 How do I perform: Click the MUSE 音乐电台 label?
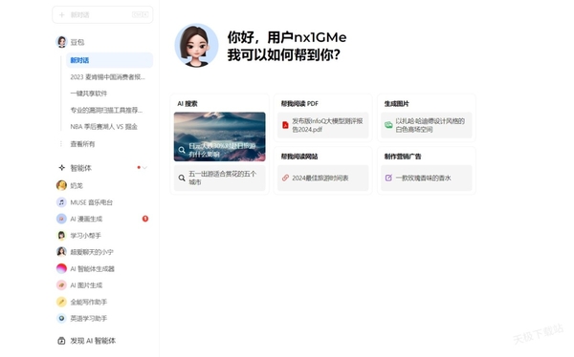[x=92, y=202]
